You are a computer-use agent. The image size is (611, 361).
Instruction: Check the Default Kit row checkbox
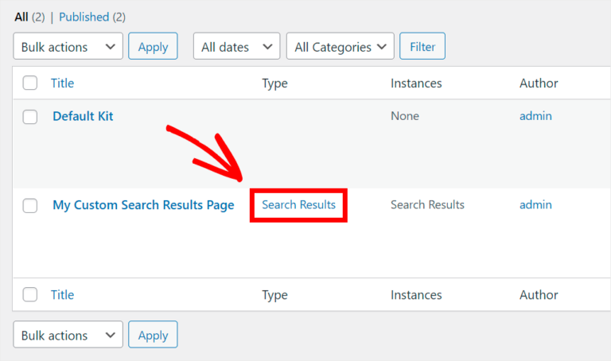tap(30, 117)
